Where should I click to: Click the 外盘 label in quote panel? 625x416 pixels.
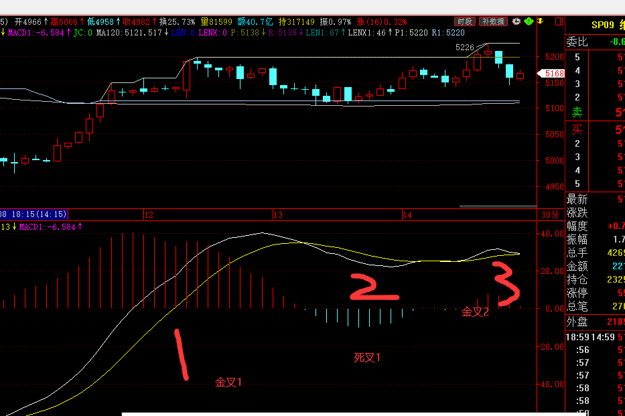click(577, 322)
